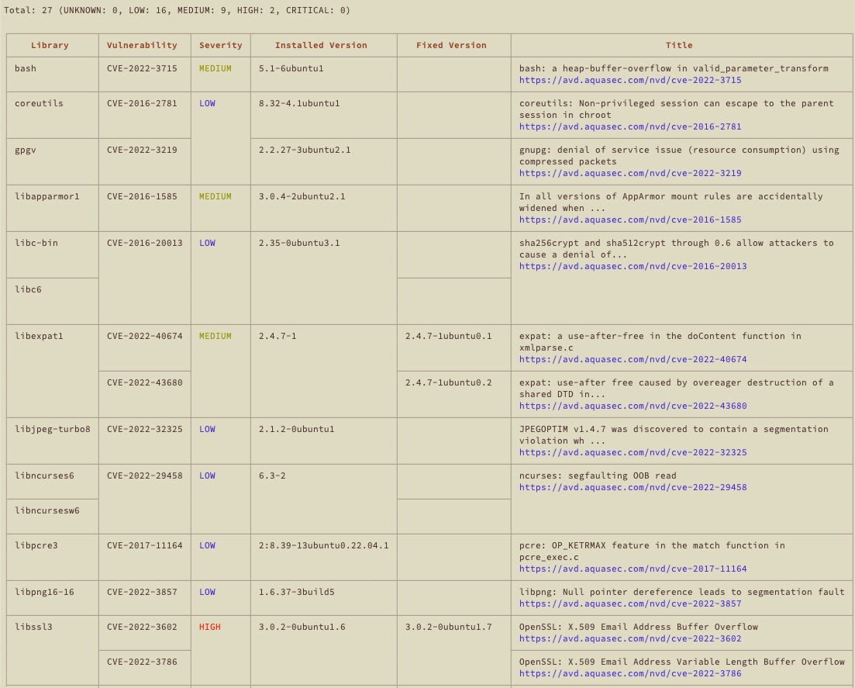Viewport: 855px width, 688px height.
Task: Click the CVE-2022-32325 vulnerability ID
Action: pos(144,429)
